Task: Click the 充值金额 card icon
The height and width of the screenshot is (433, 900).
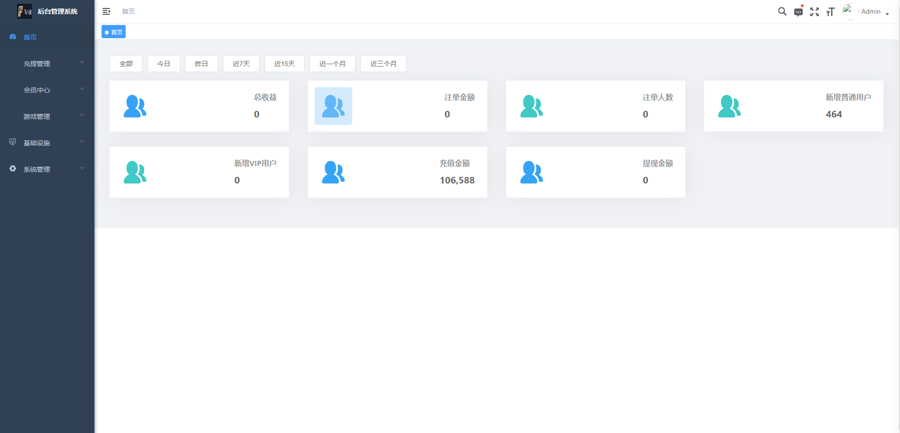Action: point(333,172)
